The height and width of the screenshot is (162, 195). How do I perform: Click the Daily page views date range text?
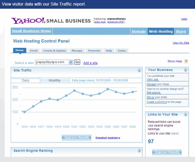(x=100, y=80)
